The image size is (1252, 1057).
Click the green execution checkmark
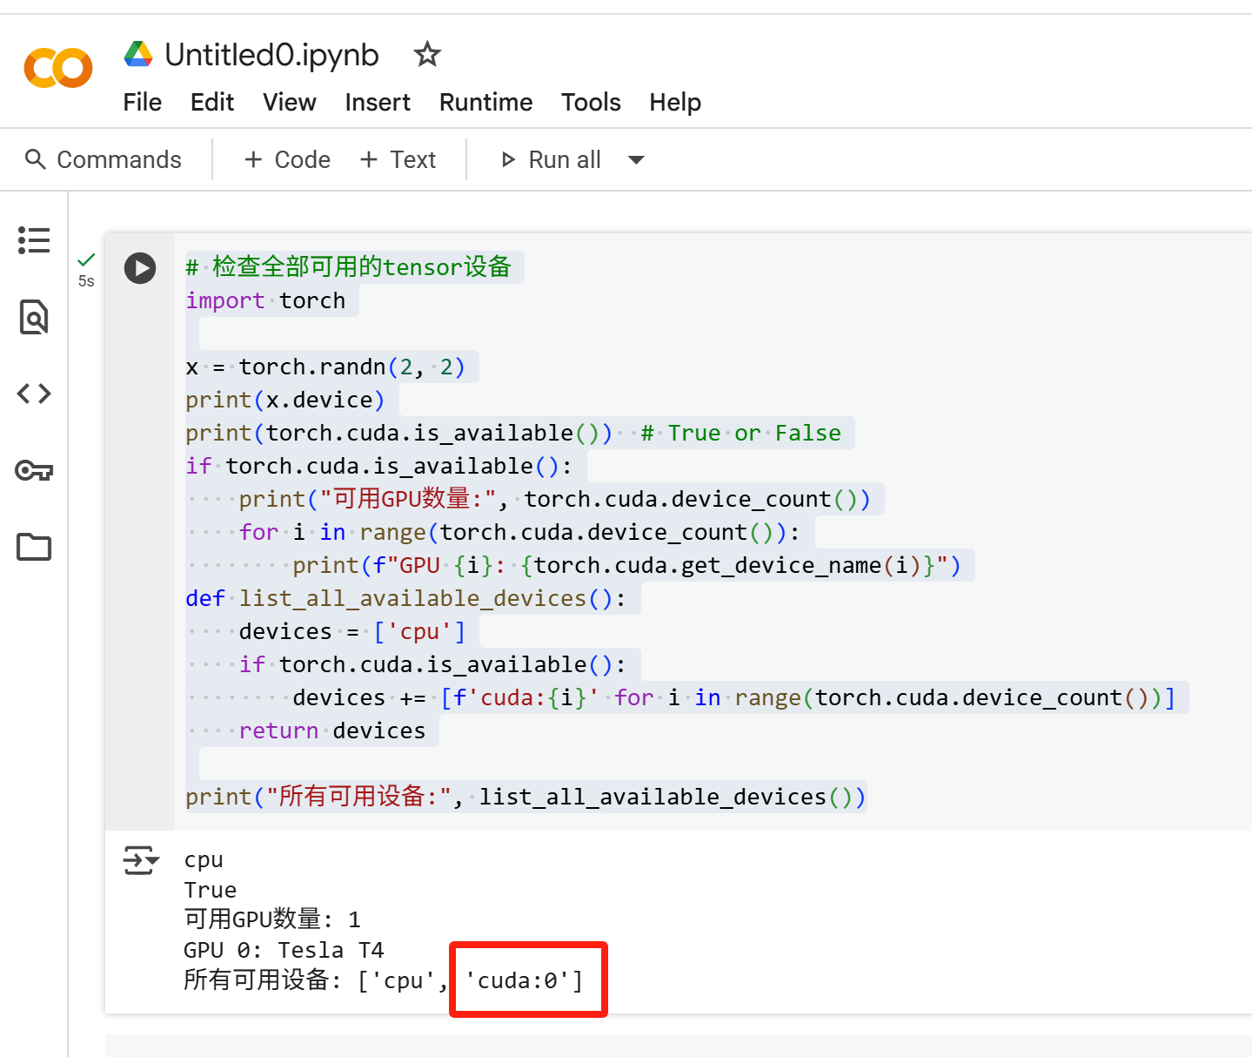pyautogui.click(x=86, y=259)
